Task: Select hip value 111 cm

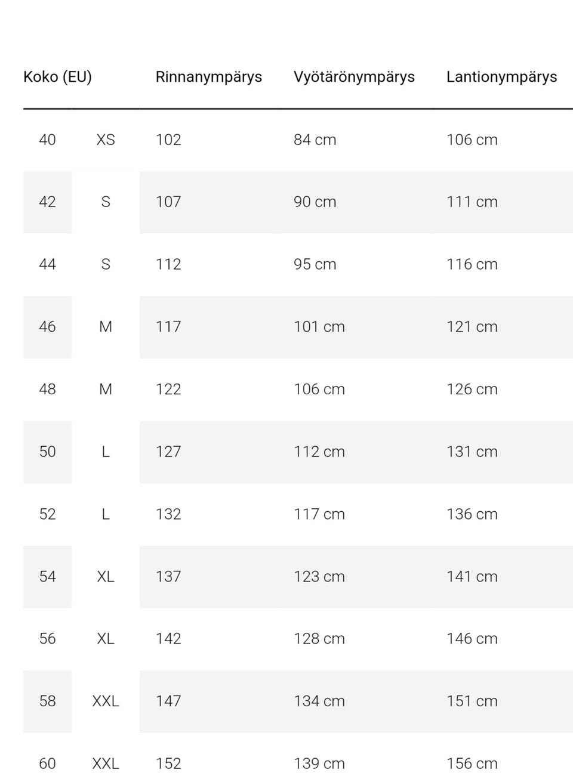Action: [x=472, y=202]
